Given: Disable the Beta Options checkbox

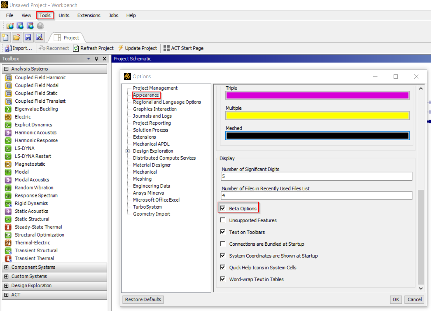Looking at the screenshot, I should pyautogui.click(x=222, y=208).
